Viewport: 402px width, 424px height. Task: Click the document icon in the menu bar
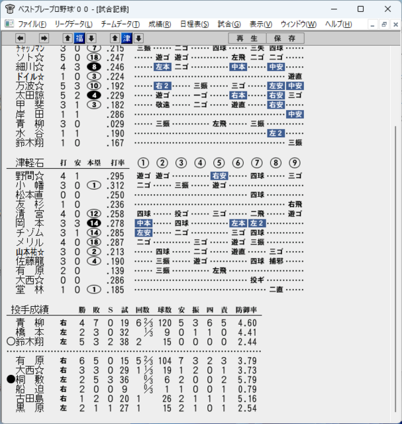pyautogui.click(x=9, y=24)
